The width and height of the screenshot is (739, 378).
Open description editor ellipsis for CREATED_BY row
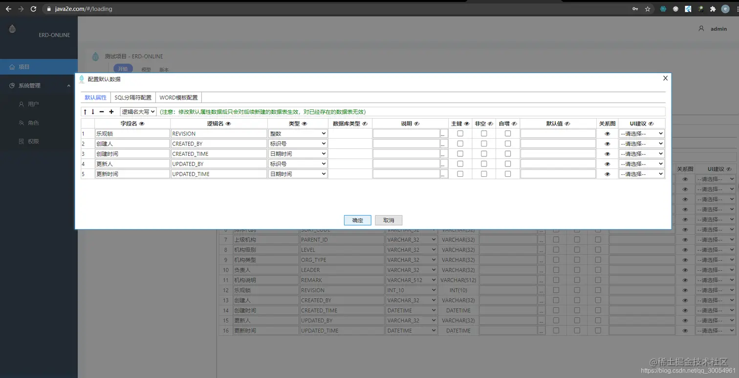pyautogui.click(x=444, y=144)
